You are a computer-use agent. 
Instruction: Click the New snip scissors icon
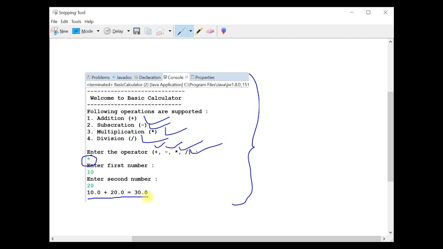tap(55, 31)
